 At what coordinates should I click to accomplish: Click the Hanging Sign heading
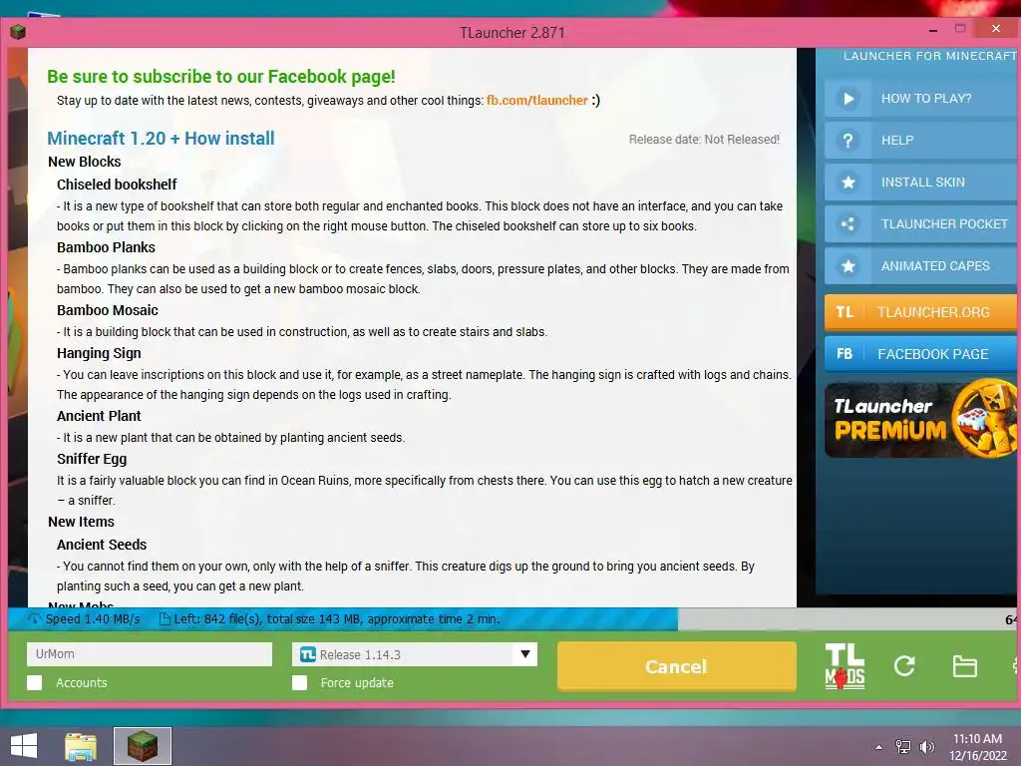(x=99, y=353)
